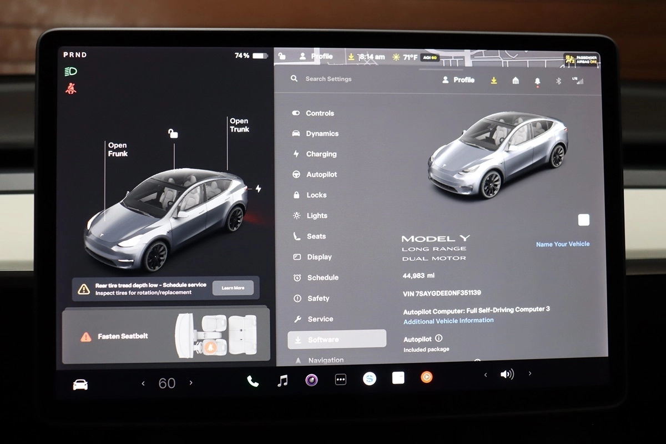Viewport: 666px width, 444px height.
Task: Select Display in settings sidebar
Action: pyautogui.click(x=312, y=257)
